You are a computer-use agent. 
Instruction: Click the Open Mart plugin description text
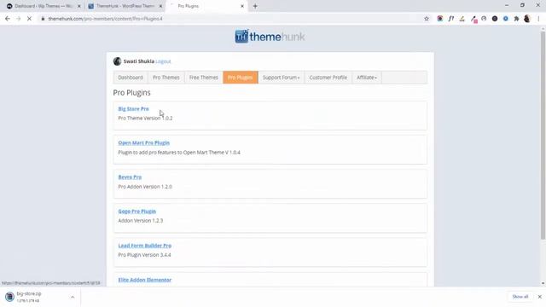coord(179,153)
